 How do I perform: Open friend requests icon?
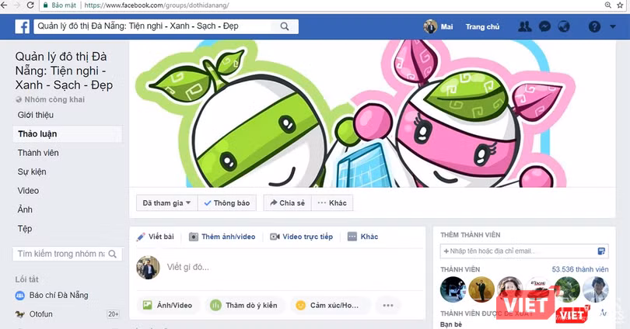(524, 26)
